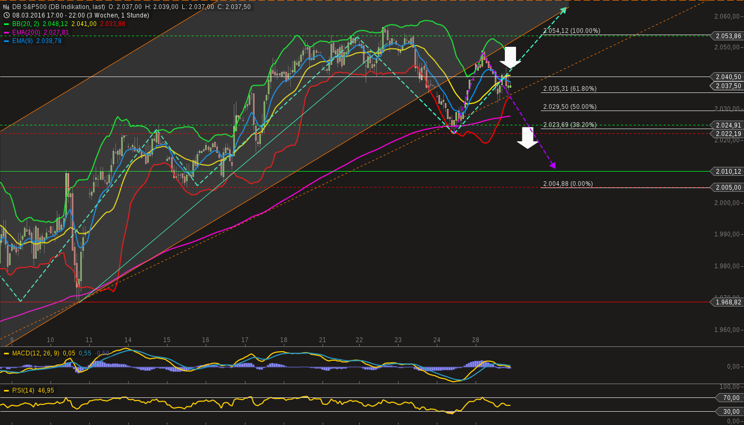744x425 pixels.
Task: Click the clock icon beside the date range
Action: click(6, 15)
